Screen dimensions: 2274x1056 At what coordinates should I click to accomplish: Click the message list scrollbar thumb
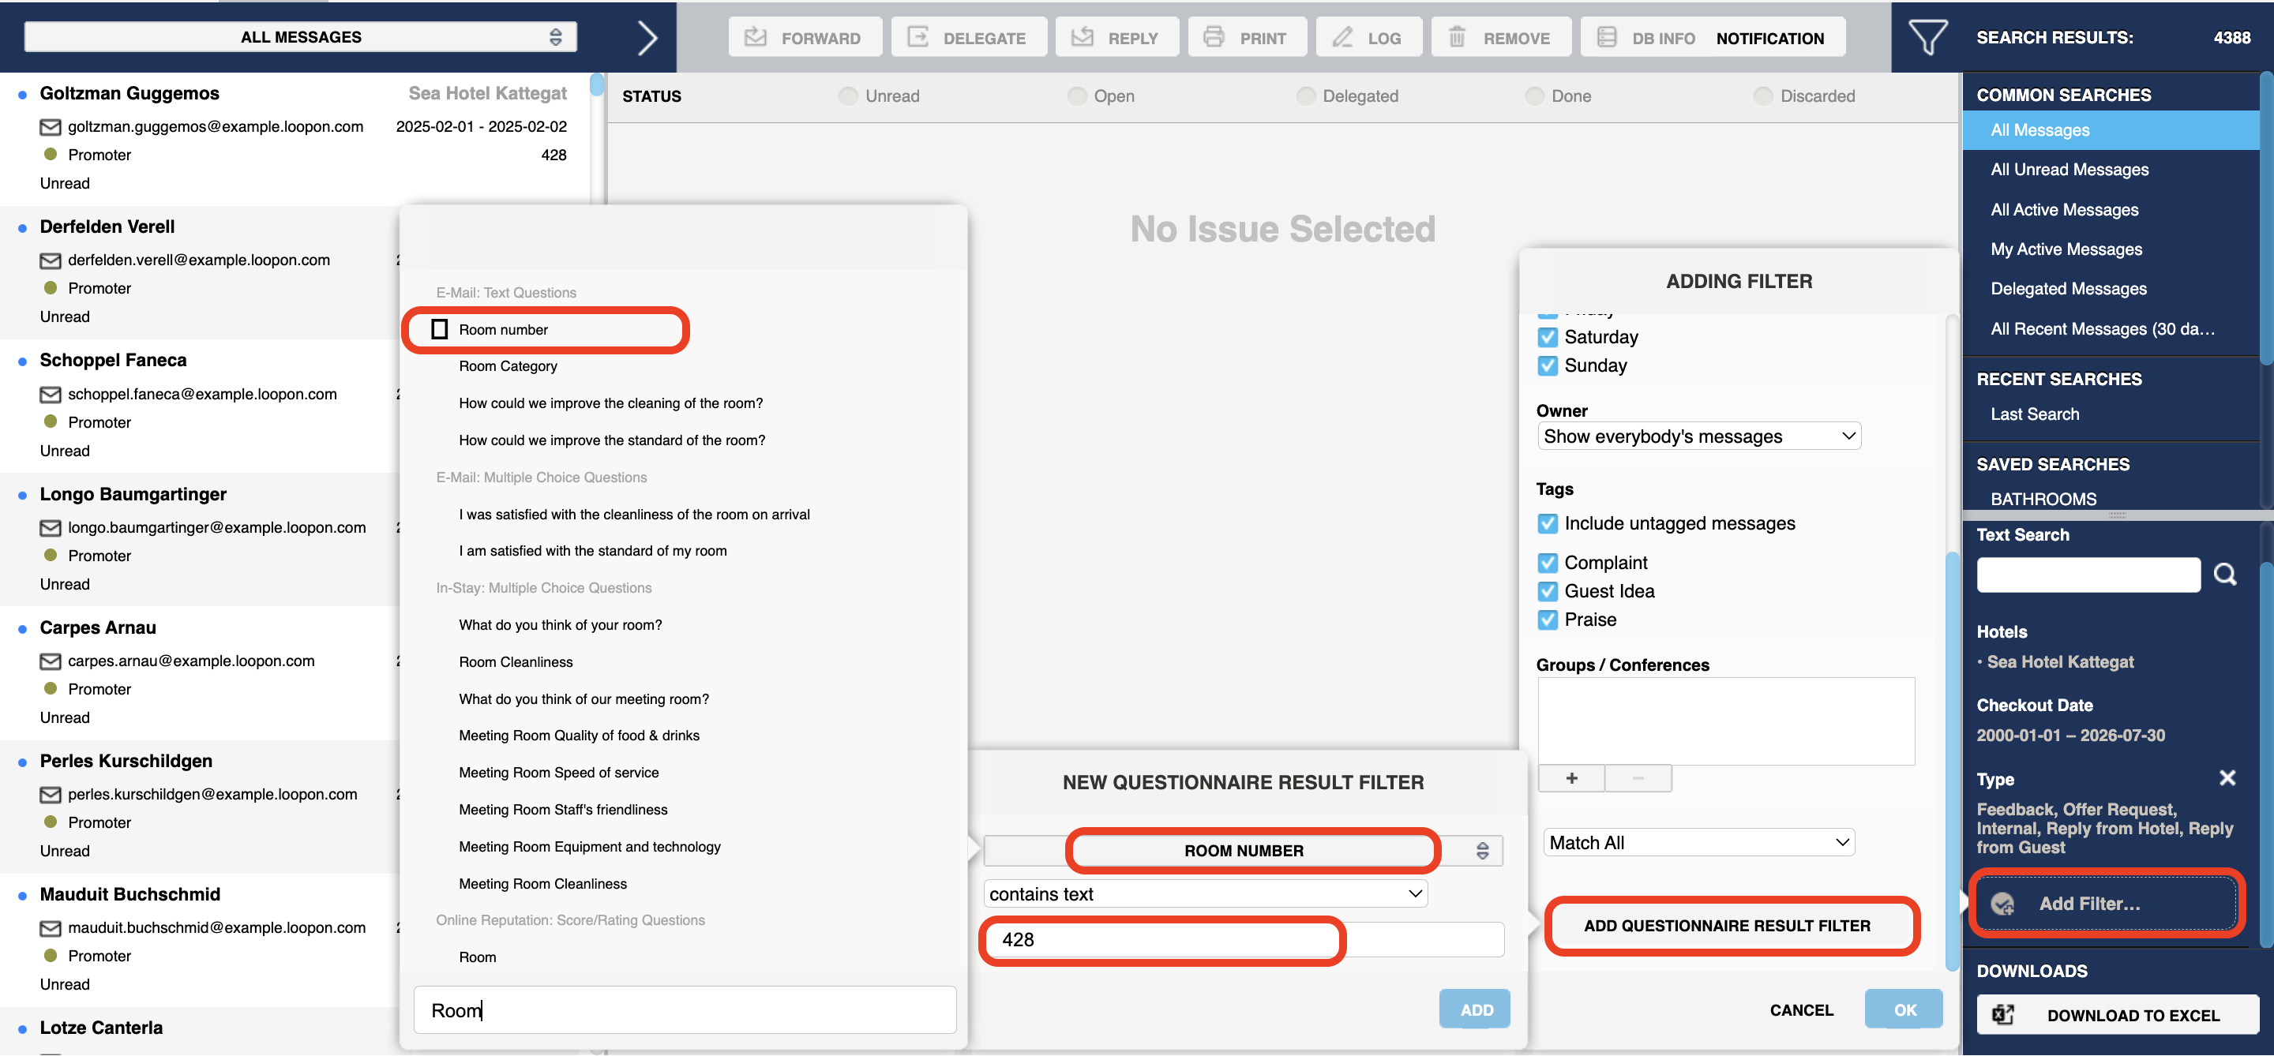pos(597,84)
